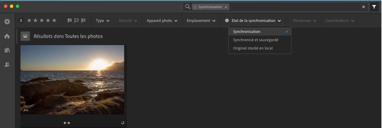382x128 pixels.
Task: Open My Photos library icon
Action: click(x=7, y=50)
